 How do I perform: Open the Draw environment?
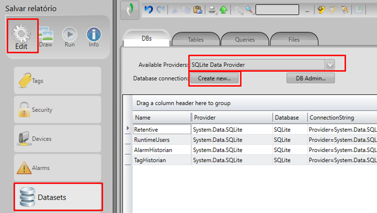point(46,36)
